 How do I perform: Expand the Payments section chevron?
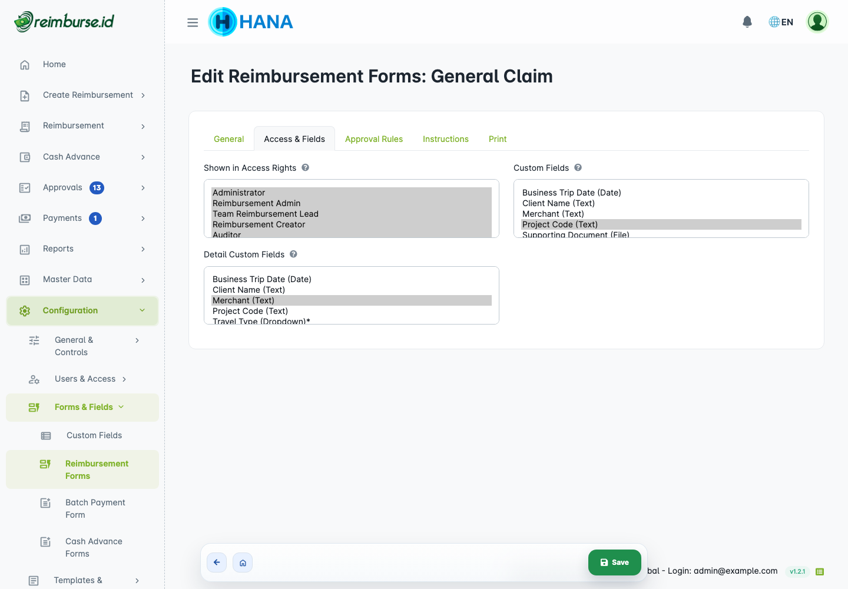coord(143,218)
